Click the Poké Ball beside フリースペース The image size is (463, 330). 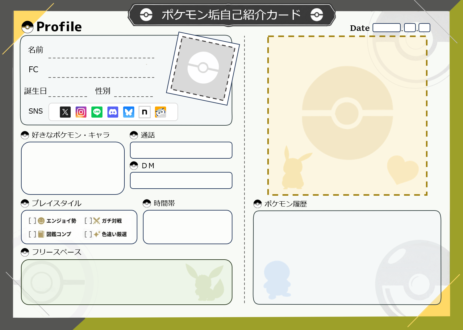point(25,252)
